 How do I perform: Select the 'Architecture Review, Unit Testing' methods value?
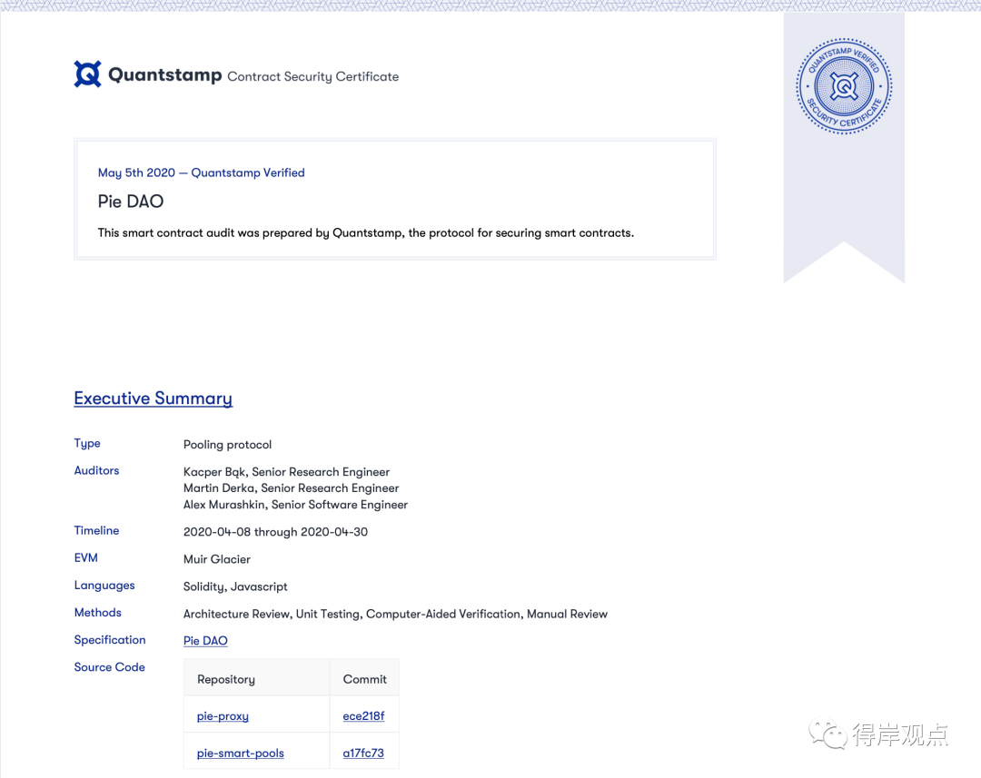click(395, 615)
